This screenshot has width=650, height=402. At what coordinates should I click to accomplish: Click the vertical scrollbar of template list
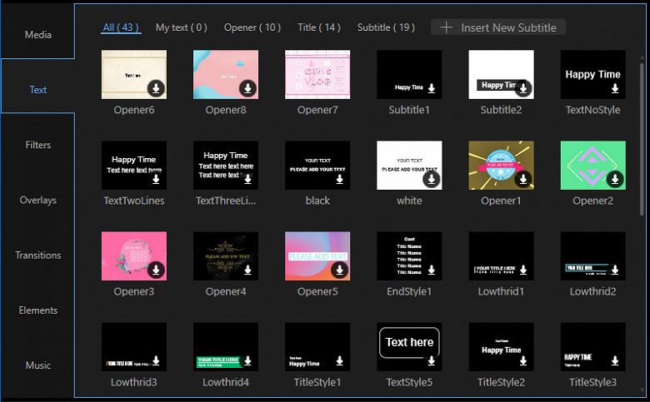[642, 139]
